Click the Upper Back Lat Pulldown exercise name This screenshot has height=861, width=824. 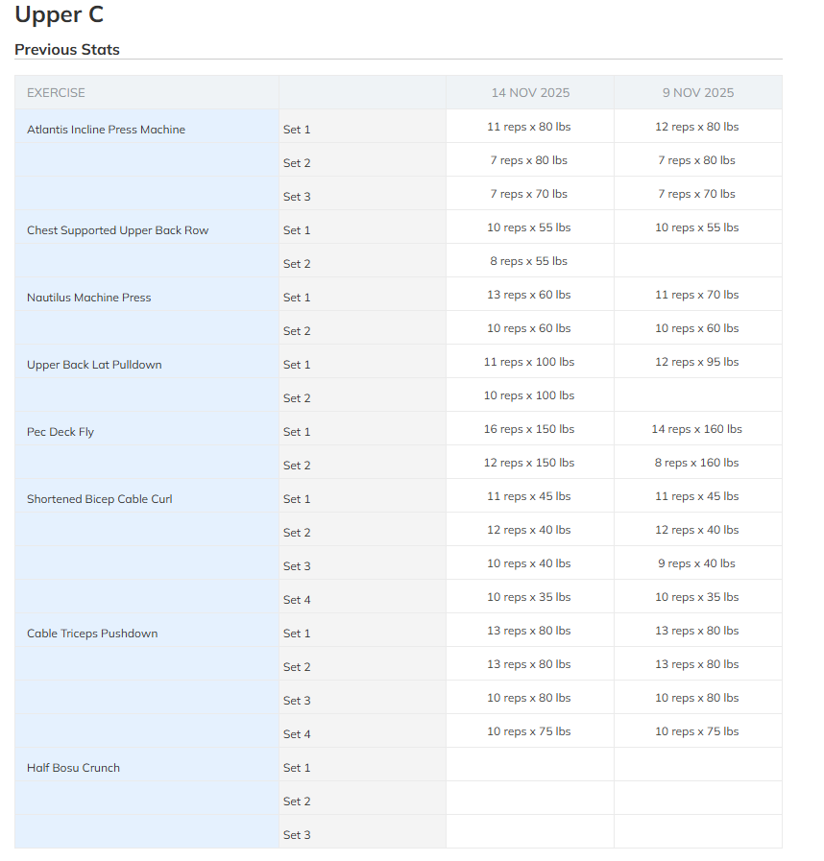tap(94, 365)
